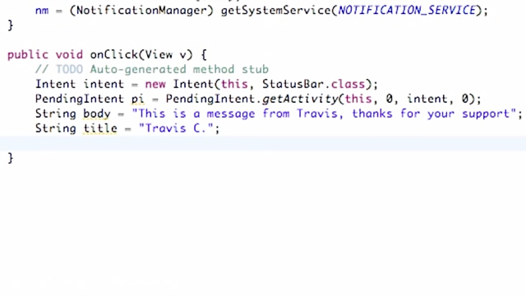
Task: Click the 'intent' variable declaration name
Action: coord(103,84)
